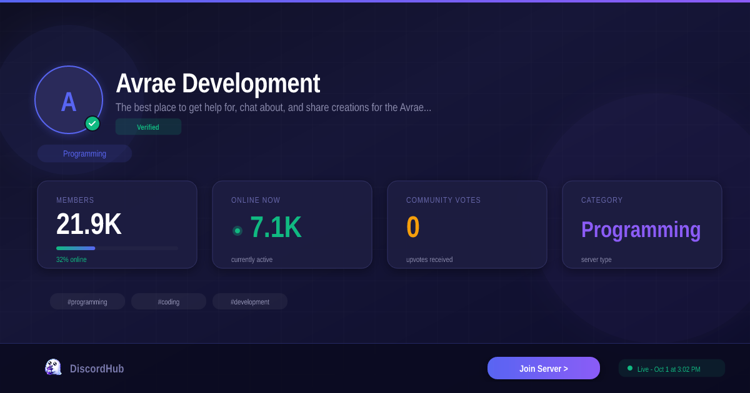Viewport: 750px width, 393px height.
Task: Click the ONLINE NOW card heading
Action: point(256,200)
